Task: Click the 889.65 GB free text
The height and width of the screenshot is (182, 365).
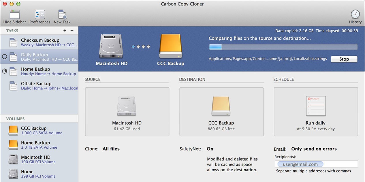Action: point(221,129)
